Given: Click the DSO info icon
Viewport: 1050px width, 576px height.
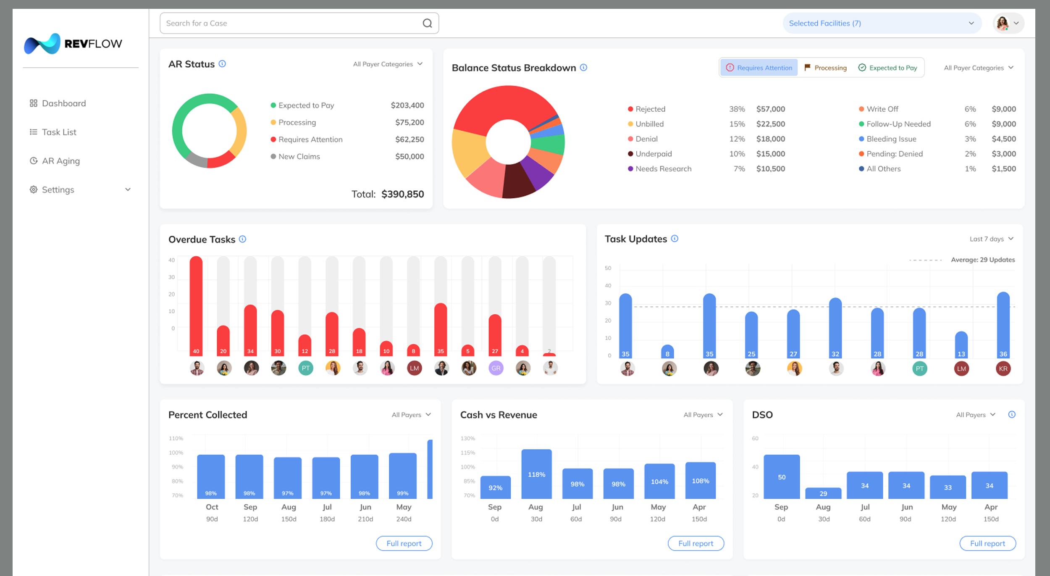Looking at the screenshot, I should tap(1012, 415).
